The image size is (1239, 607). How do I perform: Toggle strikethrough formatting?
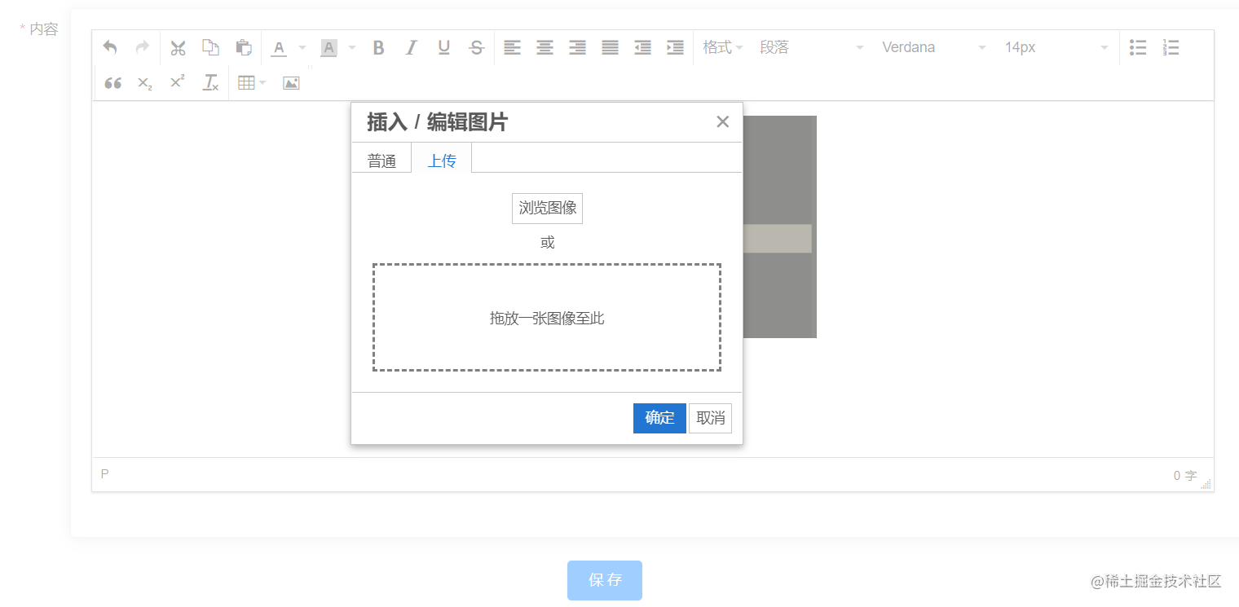[x=477, y=47]
